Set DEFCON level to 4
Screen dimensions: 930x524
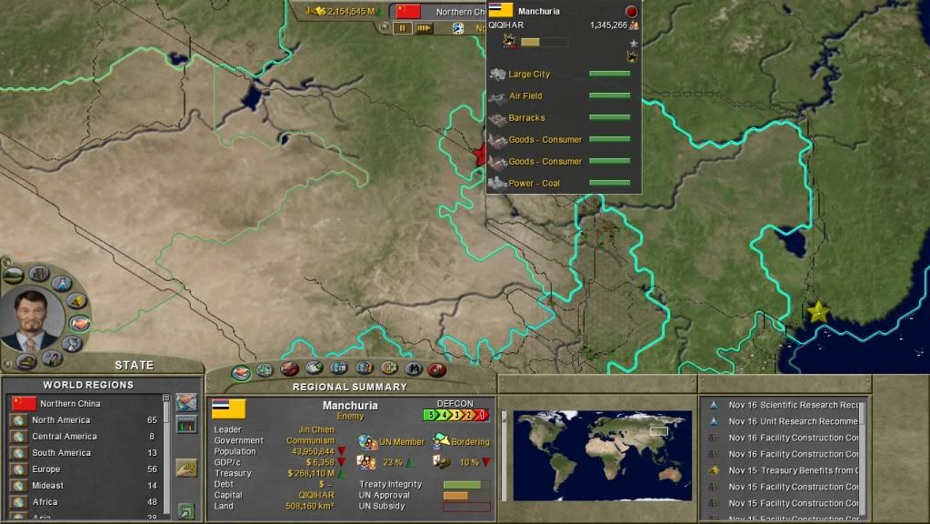443,415
